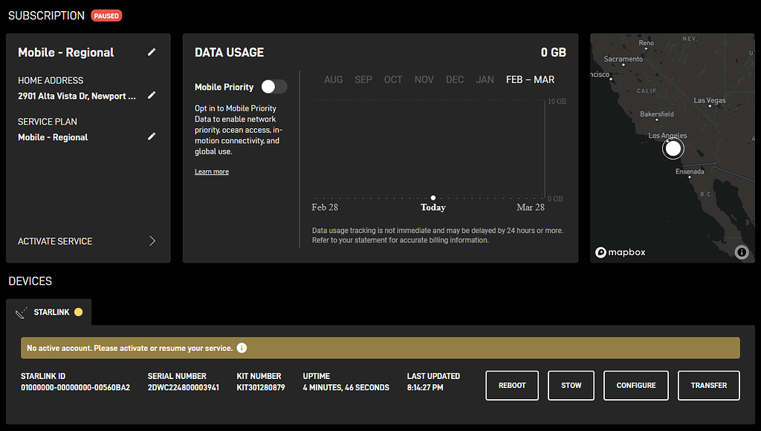Click the CONFIGURE button
This screenshot has height=431, width=761.
coord(636,386)
